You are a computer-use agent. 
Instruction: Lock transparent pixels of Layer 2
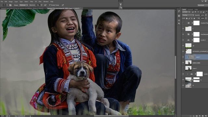[x=187, y=18]
